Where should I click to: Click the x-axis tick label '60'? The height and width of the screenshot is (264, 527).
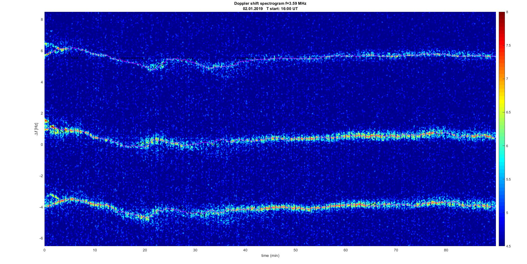pos(346,250)
